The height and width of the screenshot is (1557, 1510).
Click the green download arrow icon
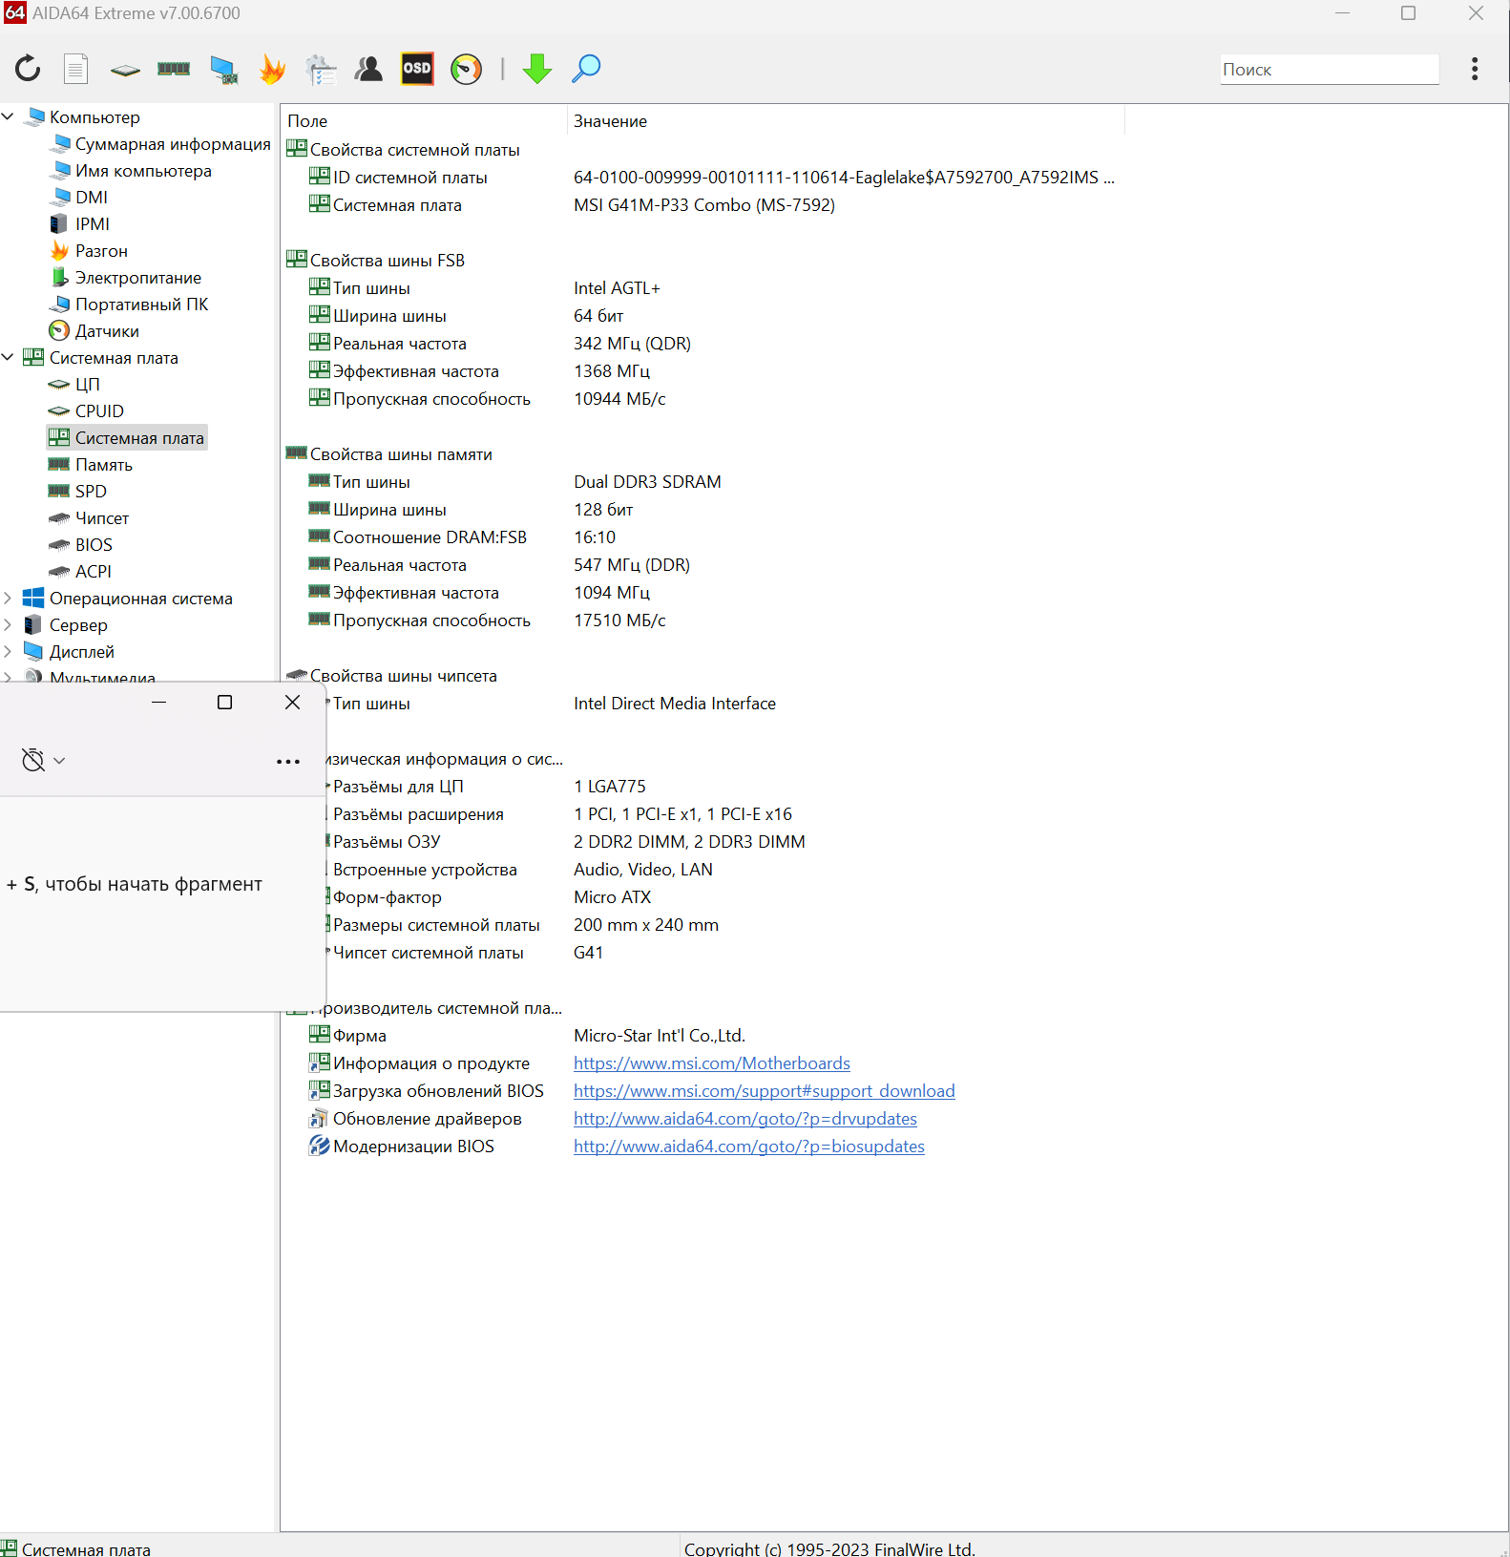(537, 69)
